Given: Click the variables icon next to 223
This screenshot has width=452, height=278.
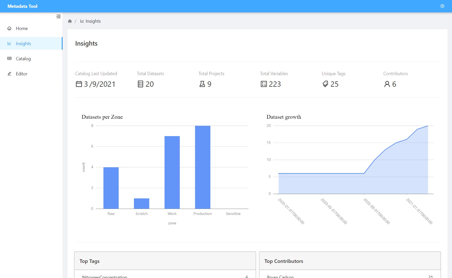Looking at the screenshot, I should point(264,84).
